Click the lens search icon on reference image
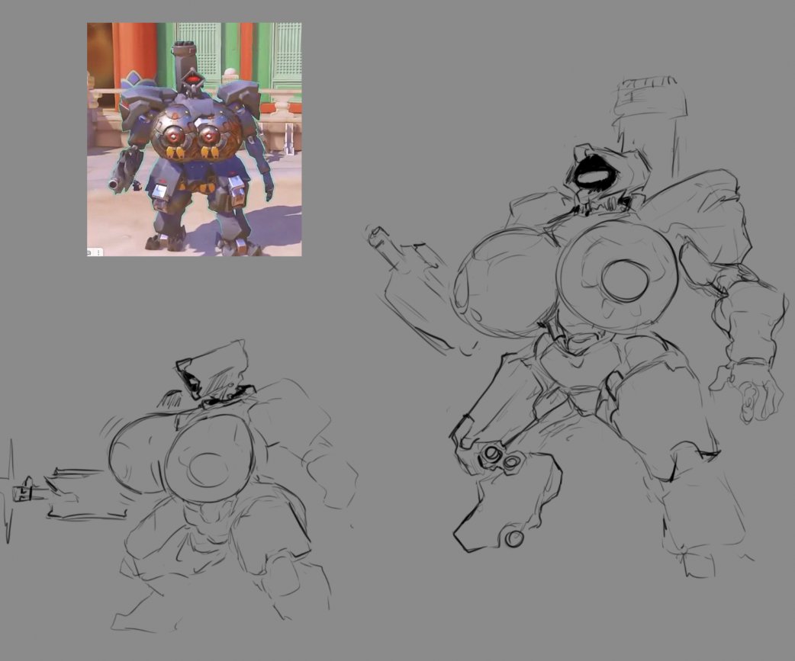Viewport: 795px width, 661px height. pyautogui.click(x=89, y=253)
